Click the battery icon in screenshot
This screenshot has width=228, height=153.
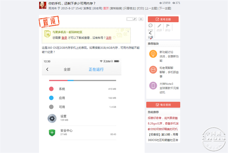[117, 61]
